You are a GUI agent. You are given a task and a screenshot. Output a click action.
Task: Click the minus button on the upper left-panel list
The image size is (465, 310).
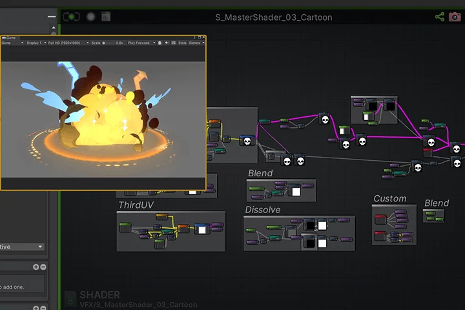click(43, 267)
